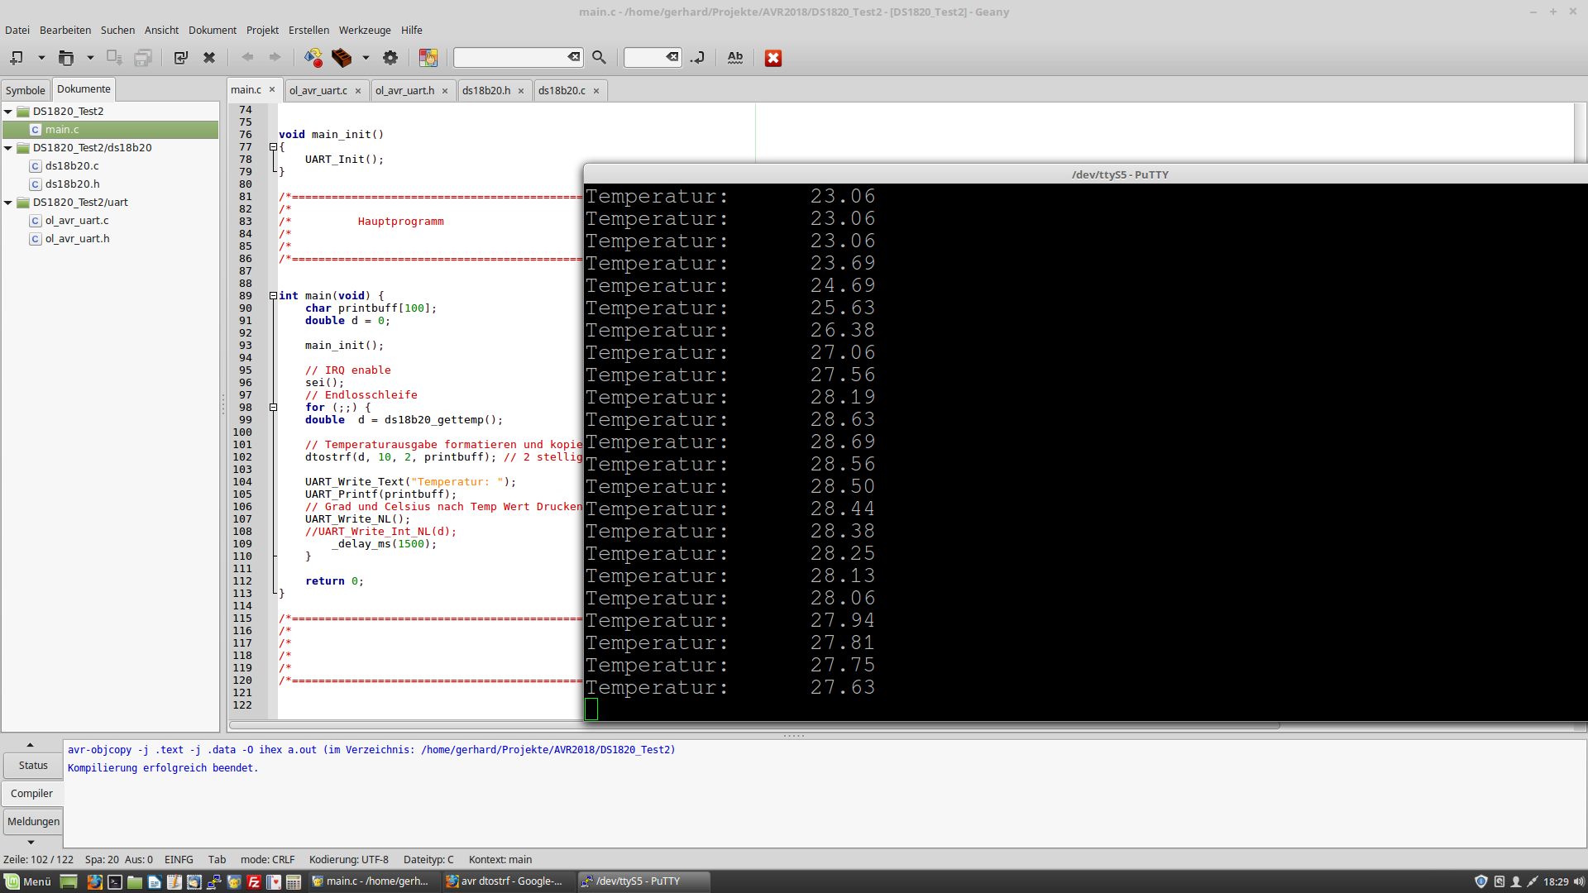Screen dimensions: 1588x893
Task: Open the Suchen menu
Action: point(117,30)
